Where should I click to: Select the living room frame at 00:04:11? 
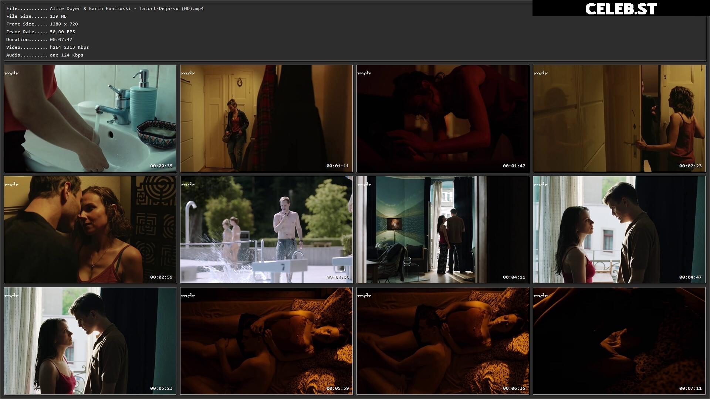tap(443, 229)
